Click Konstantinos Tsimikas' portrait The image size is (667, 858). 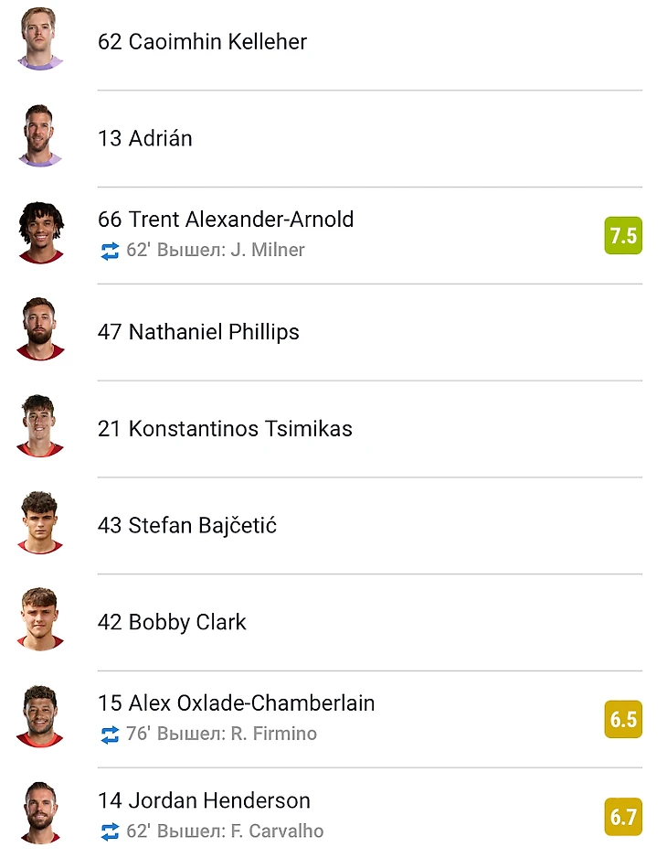click(x=40, y=426)
